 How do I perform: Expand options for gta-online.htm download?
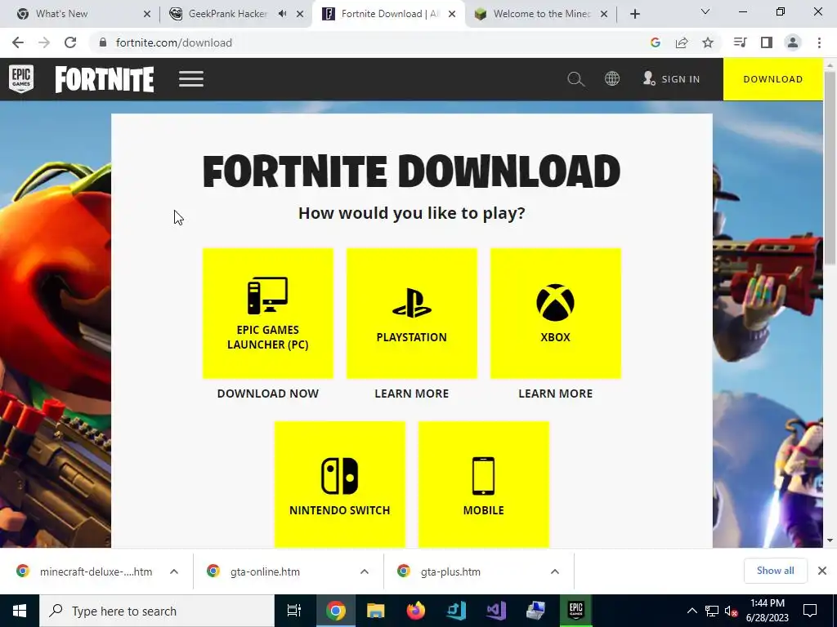[x=365, y=571]
